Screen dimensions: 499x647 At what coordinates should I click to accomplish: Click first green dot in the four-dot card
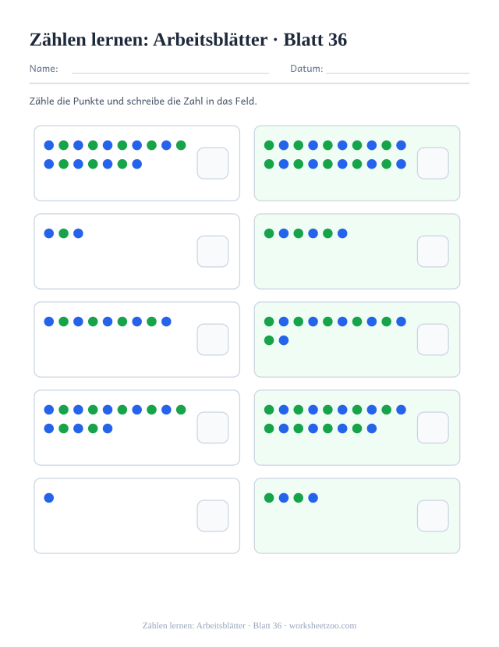pyautogui.click(x=269, y=498)
